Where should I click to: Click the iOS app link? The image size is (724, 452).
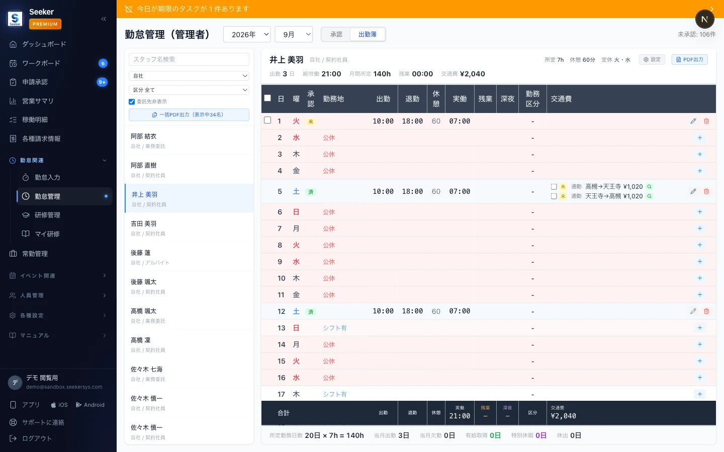pos(59,405)
